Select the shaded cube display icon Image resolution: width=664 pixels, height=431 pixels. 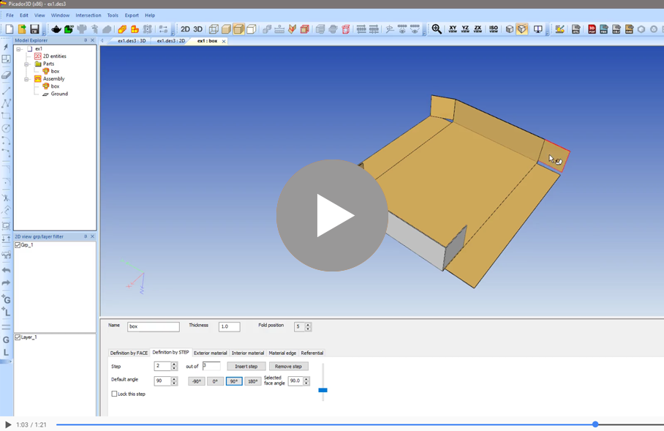[227, 29]
